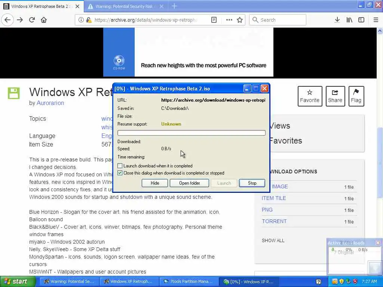
Task: Bookmark this page with the star icon
Action: tap(240, 20)
